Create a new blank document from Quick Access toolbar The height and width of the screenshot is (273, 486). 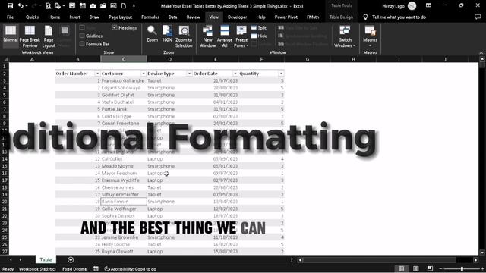click(x=124, y=5)
